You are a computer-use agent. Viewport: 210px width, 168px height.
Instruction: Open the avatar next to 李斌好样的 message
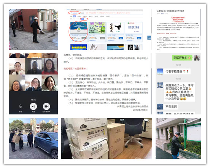click(196, 57)
